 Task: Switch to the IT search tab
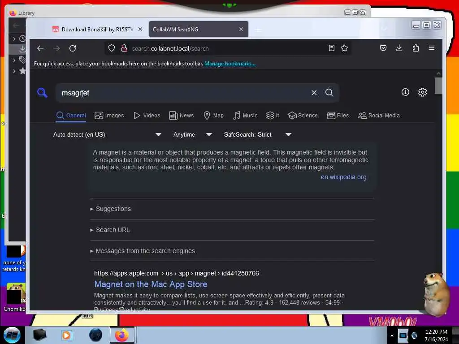pyautogui.click(x=273, y=116)
